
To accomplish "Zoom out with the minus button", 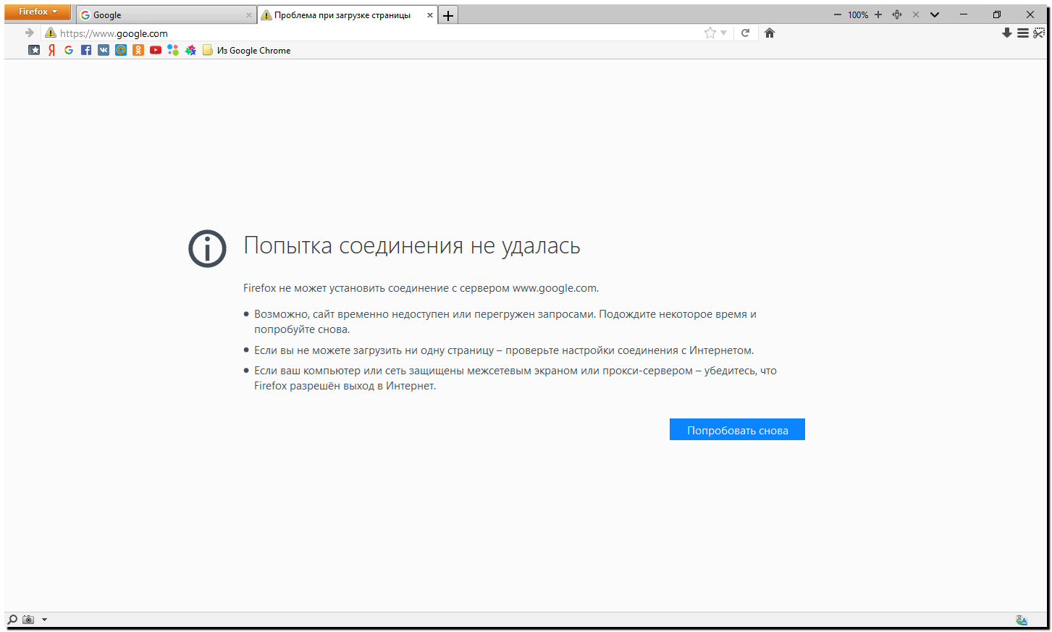I will [838, 14].
